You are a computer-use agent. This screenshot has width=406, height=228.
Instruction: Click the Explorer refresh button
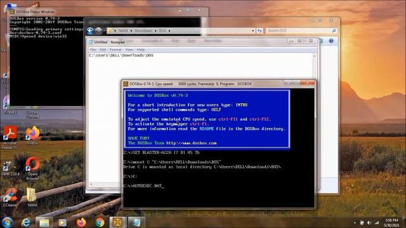259,31
